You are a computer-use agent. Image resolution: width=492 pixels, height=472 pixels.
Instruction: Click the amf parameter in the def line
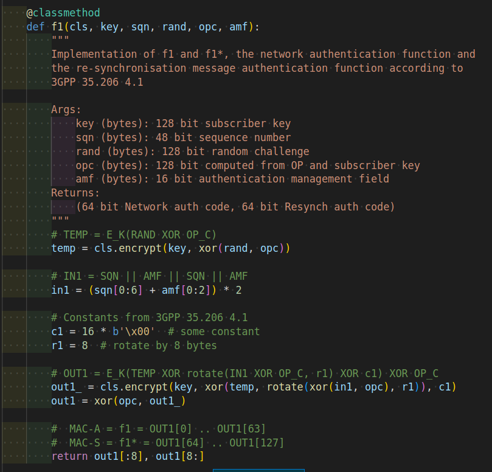[x=238, y=27]
